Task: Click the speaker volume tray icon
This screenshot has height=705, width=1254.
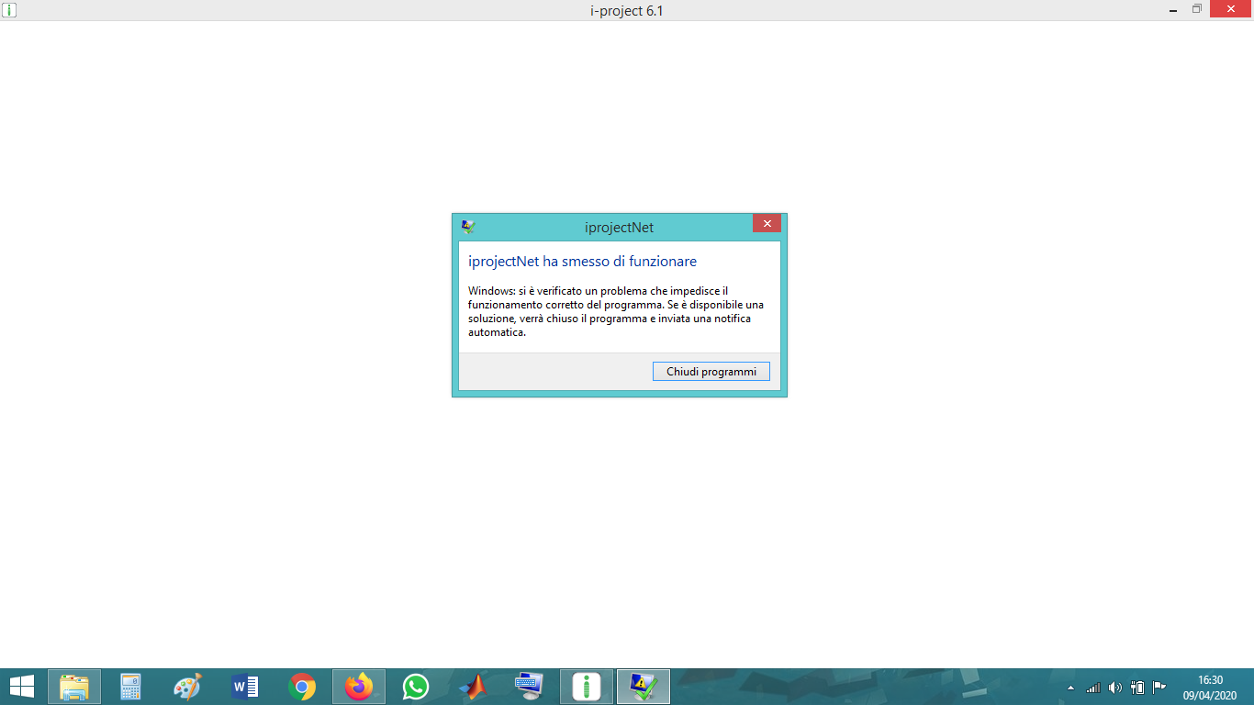Action: point(1115,688)
